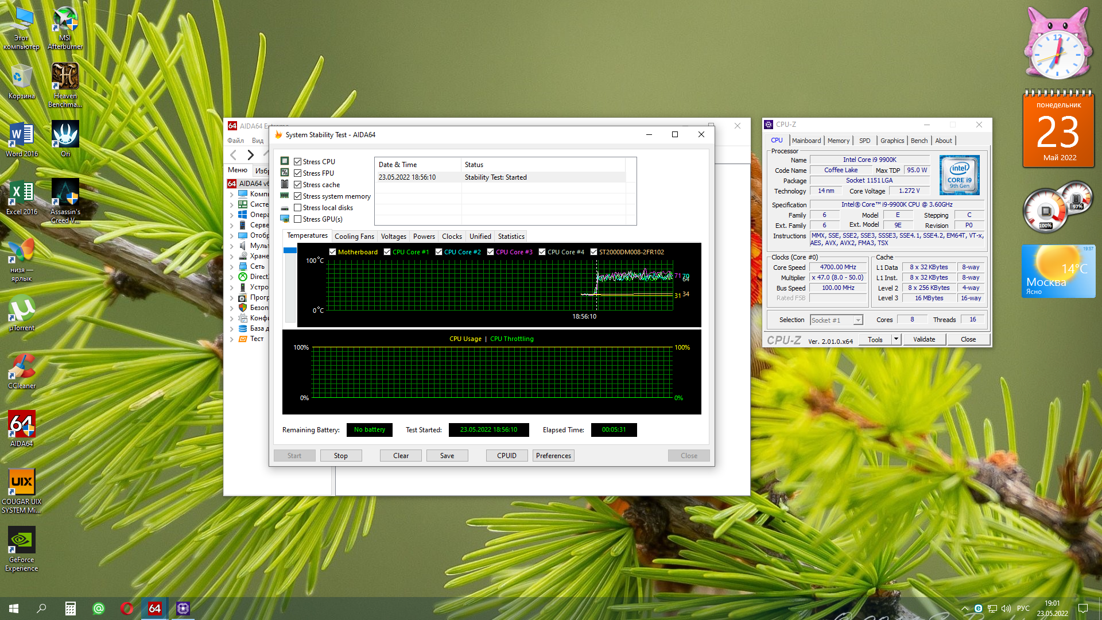Click the Preferences button

(553, 456)
